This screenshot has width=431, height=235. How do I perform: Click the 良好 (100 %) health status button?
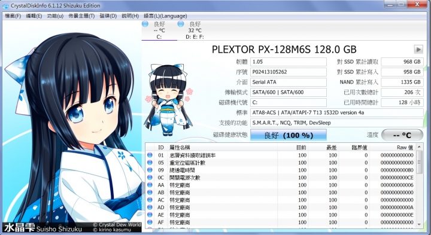click(x=289, y=135)
